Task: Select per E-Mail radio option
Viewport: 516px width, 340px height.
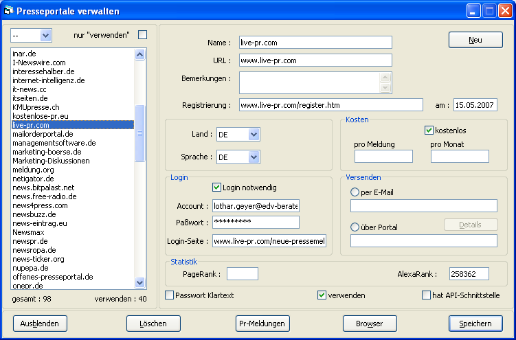Action: coord(355,192)
